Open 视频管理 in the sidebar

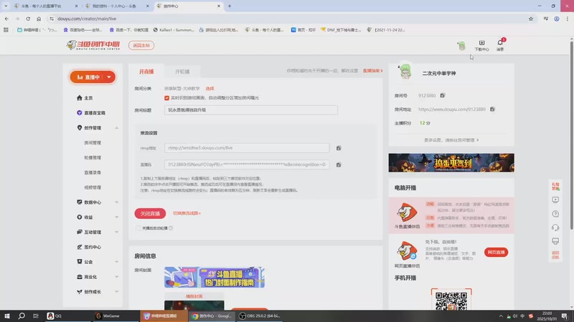point(93,187)
